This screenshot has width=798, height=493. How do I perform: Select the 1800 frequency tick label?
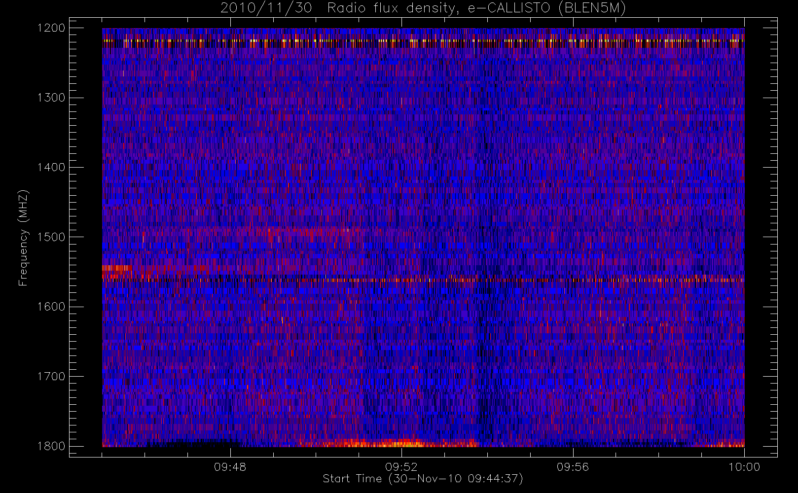click(x=51, y=446)
